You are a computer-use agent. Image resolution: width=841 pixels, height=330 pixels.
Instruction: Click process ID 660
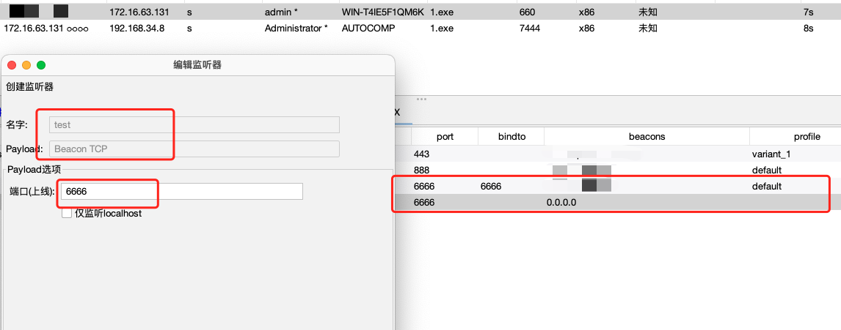pos(527,12)
